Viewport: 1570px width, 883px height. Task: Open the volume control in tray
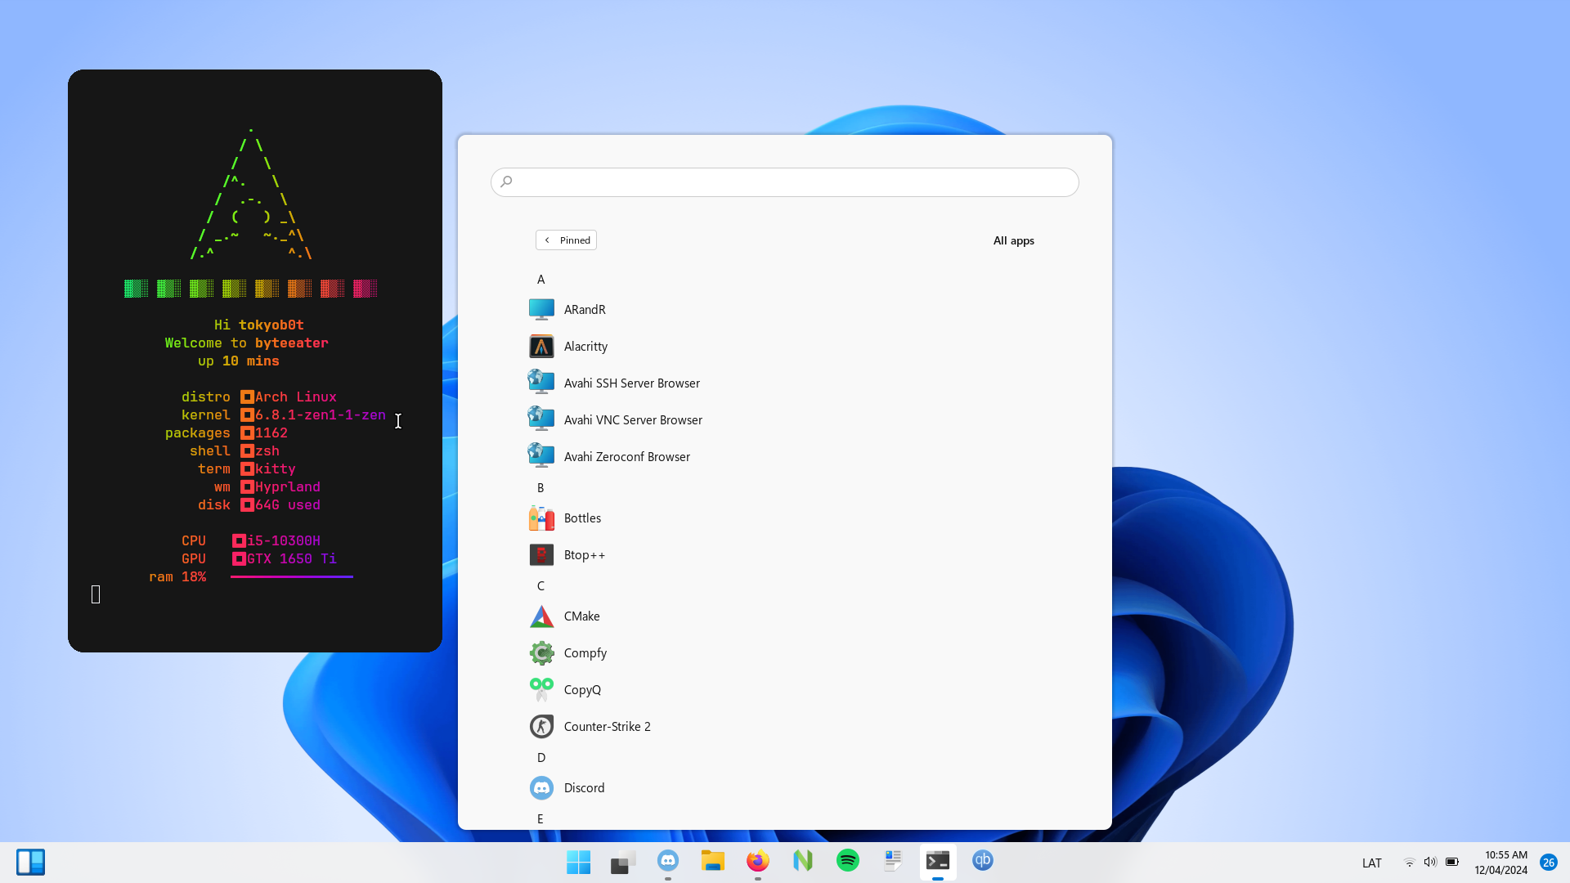click(1430, 863)
